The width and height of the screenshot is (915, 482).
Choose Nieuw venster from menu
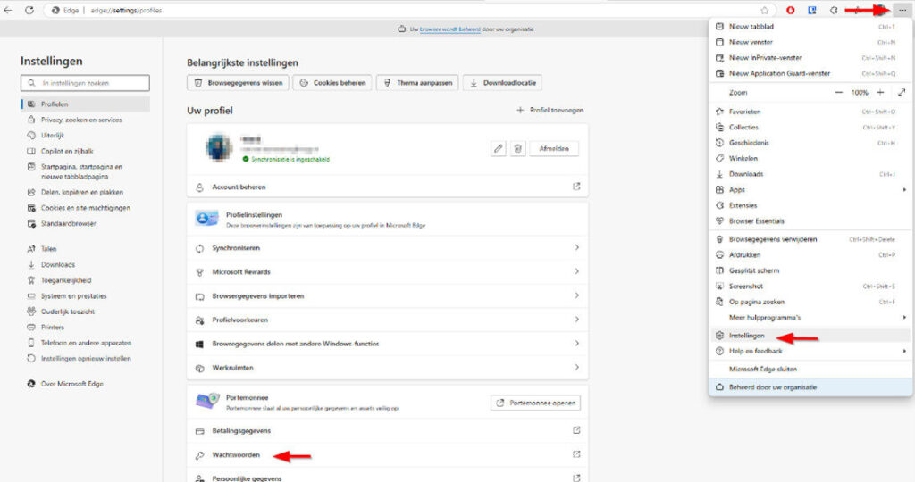[x=810, y=42]
